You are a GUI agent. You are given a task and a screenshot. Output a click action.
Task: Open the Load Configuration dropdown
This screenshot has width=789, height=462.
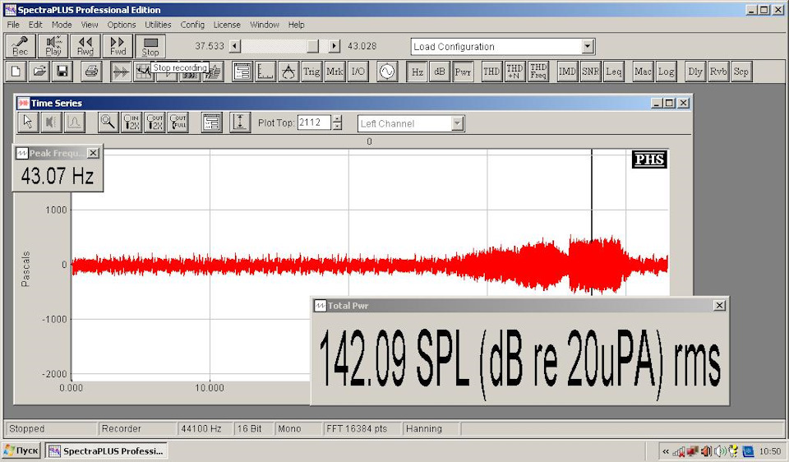(588, 47)
